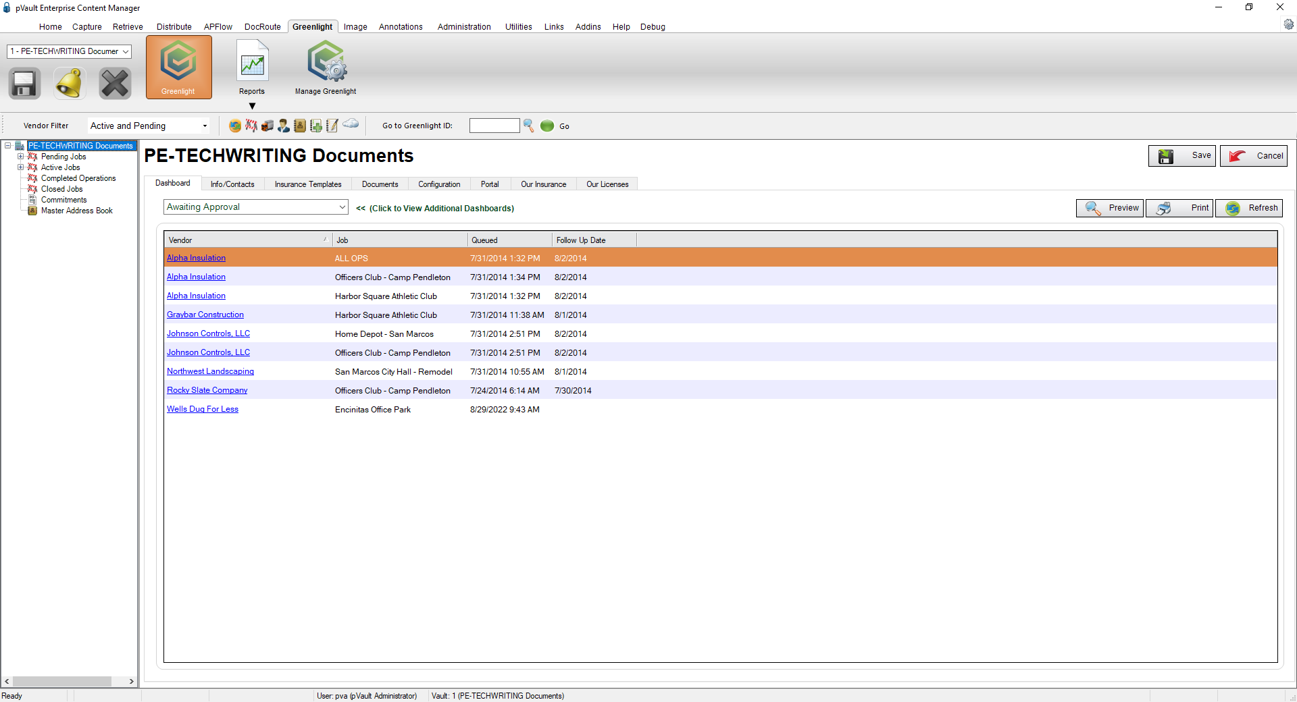Click the Greenlight ribbon icon

point(178,67)
